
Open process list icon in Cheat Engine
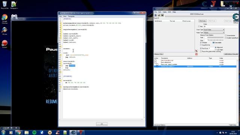coord(156,15)
